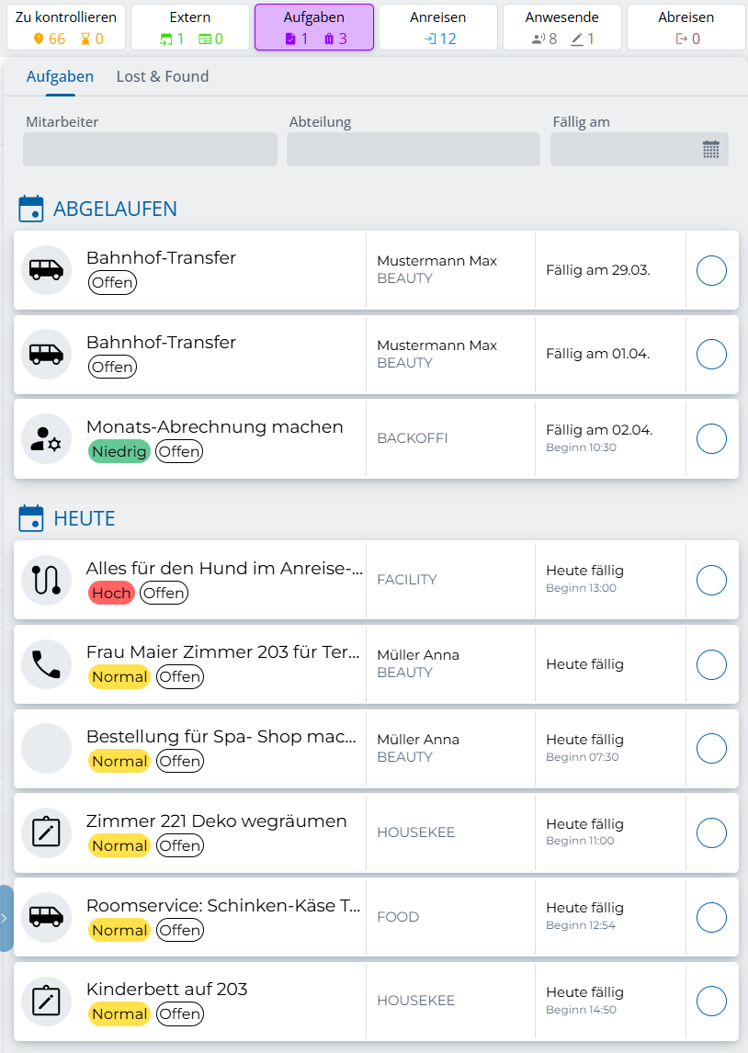This screenshot has height=1053, width=748.
Task: Complete the Bahnhof-Transfer task due 01.04.
Action: pyautogui.click(x=711, y=355)
